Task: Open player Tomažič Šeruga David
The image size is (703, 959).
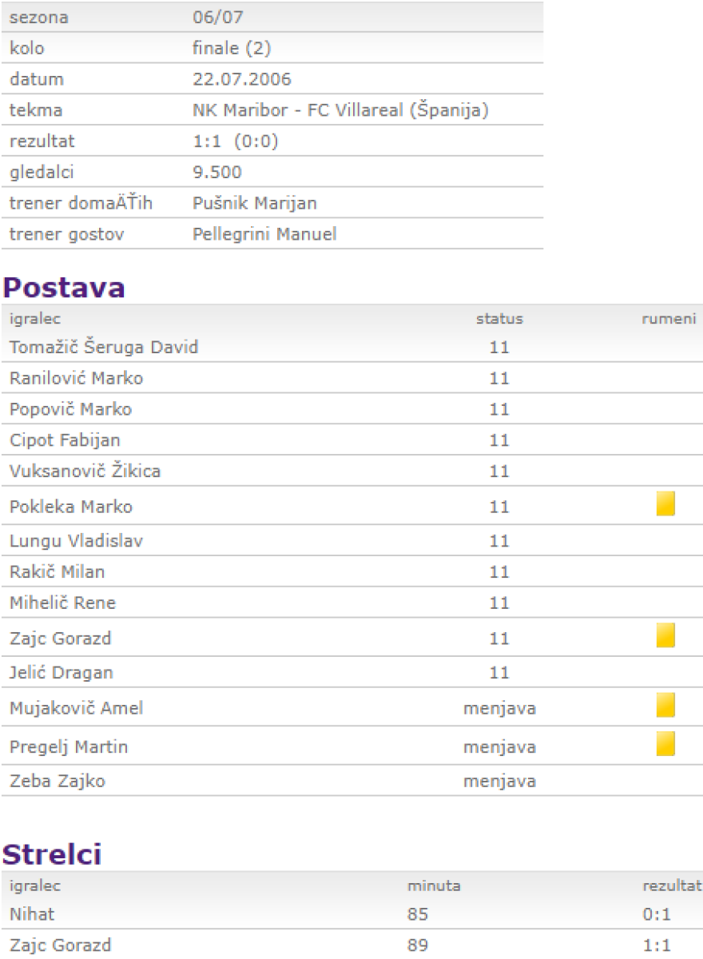Action: click(x=104, y=348)
